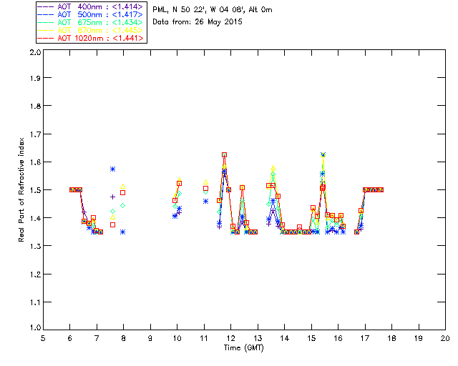The width and height of the screenshot is (458, 366).
Task: Click the blue asterisk at hour 11 near 1.46
Action: (205, 202)
